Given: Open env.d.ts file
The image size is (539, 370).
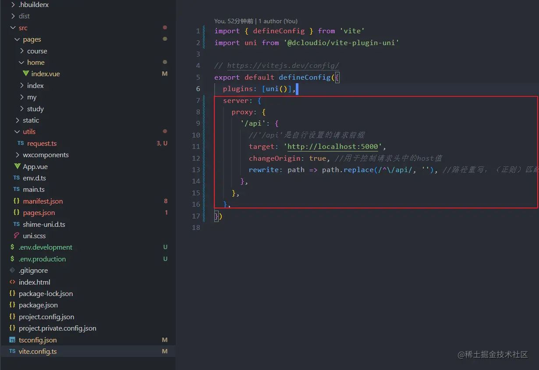Looking at the screenshot, I should (35, 178).
